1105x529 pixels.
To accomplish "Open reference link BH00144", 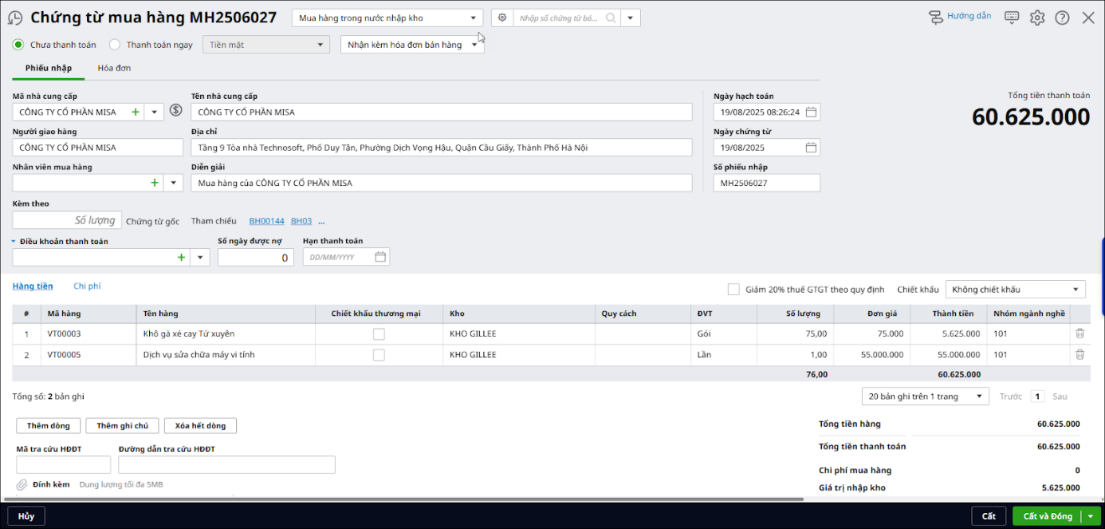I will 266,221.
